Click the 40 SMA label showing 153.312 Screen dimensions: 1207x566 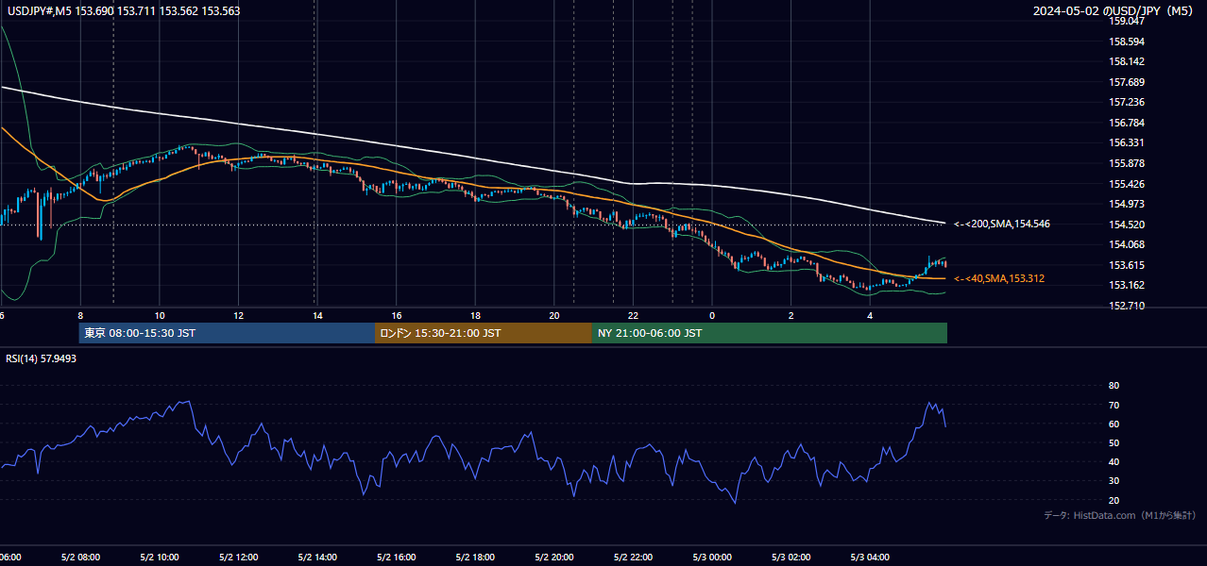pos(999,279)
